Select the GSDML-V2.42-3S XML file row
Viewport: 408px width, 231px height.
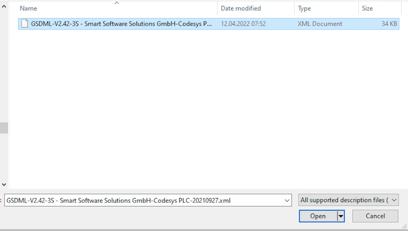click(209, 24)
